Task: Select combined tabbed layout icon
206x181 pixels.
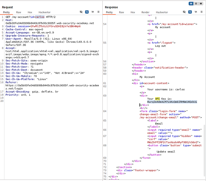Action: 201,4
